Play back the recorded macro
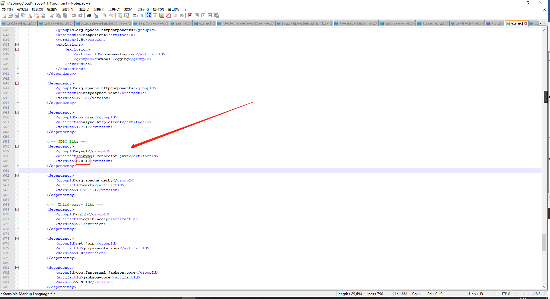 (203, 15)
